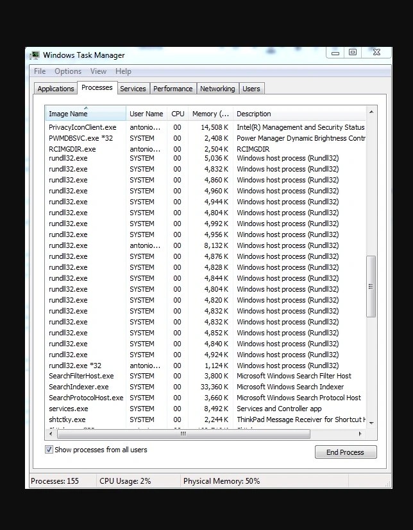Select rundll32.exe using 4,956 K memory
The image size is (413, 530).
coord(206,234)
